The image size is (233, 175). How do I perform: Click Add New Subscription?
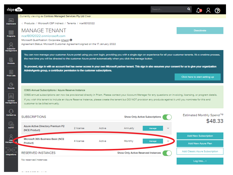tap(200, 136)
